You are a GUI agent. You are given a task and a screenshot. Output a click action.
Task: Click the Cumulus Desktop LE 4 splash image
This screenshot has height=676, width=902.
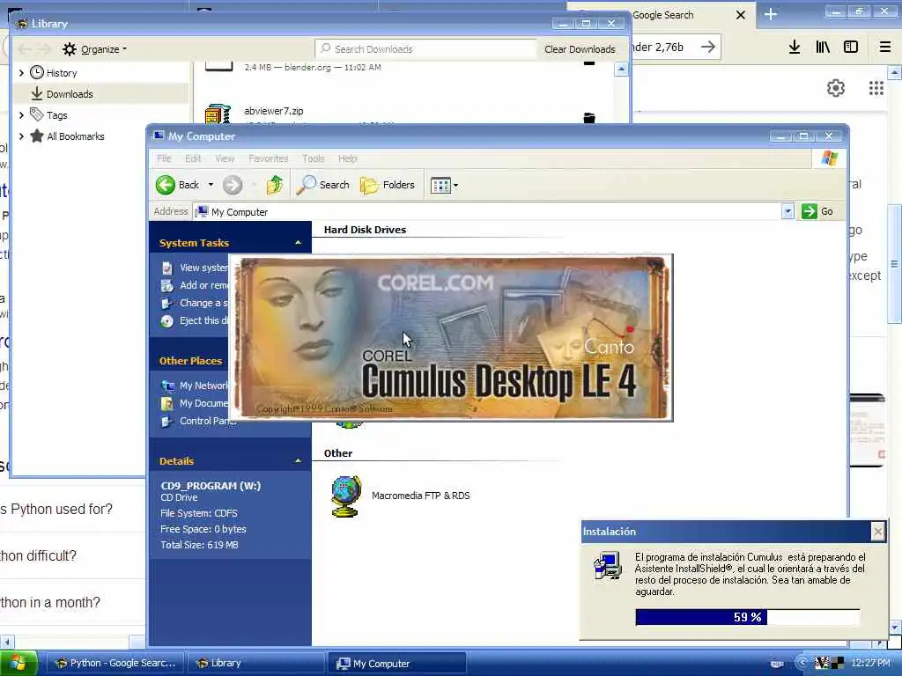click(452, 337)
